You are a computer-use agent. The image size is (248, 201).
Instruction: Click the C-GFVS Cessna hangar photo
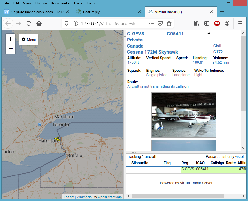(184, 115)
